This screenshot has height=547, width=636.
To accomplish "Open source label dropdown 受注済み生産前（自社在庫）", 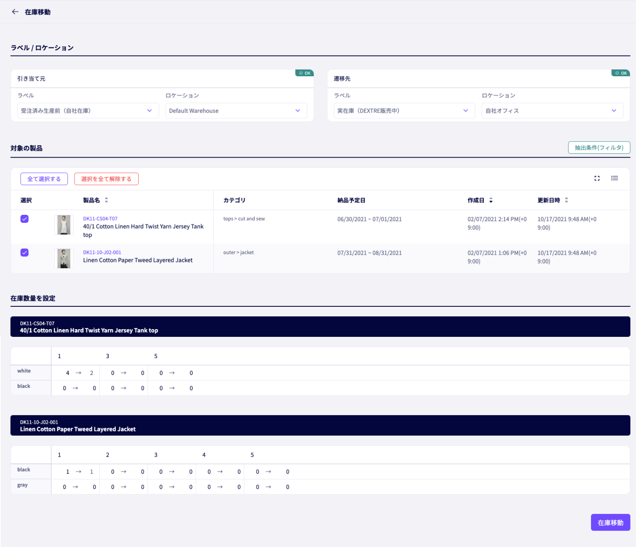I will coord(88,111).
